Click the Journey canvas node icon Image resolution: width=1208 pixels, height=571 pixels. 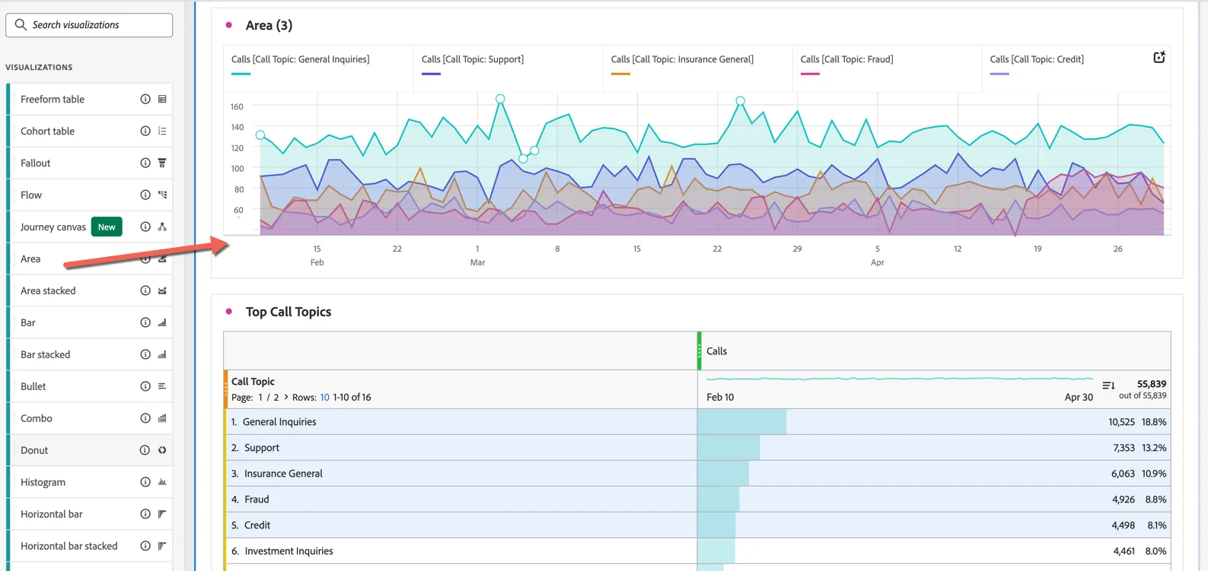(162, 227)
